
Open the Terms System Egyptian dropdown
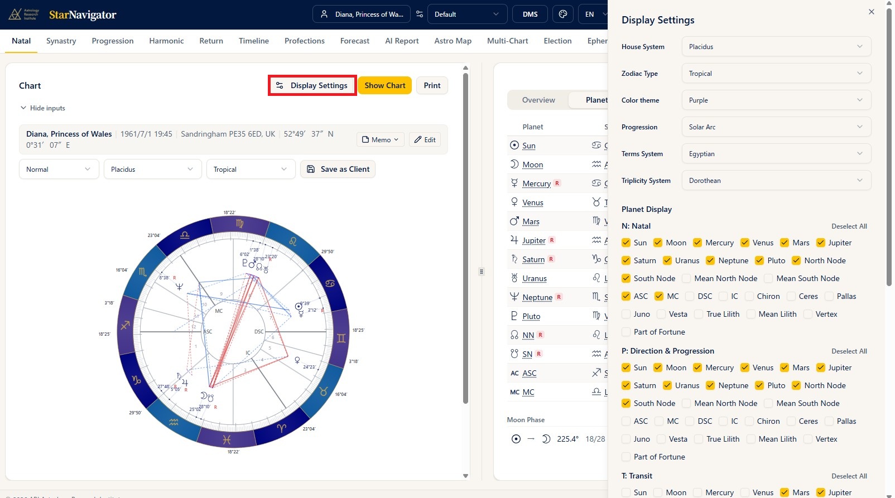tap(776, 154)
